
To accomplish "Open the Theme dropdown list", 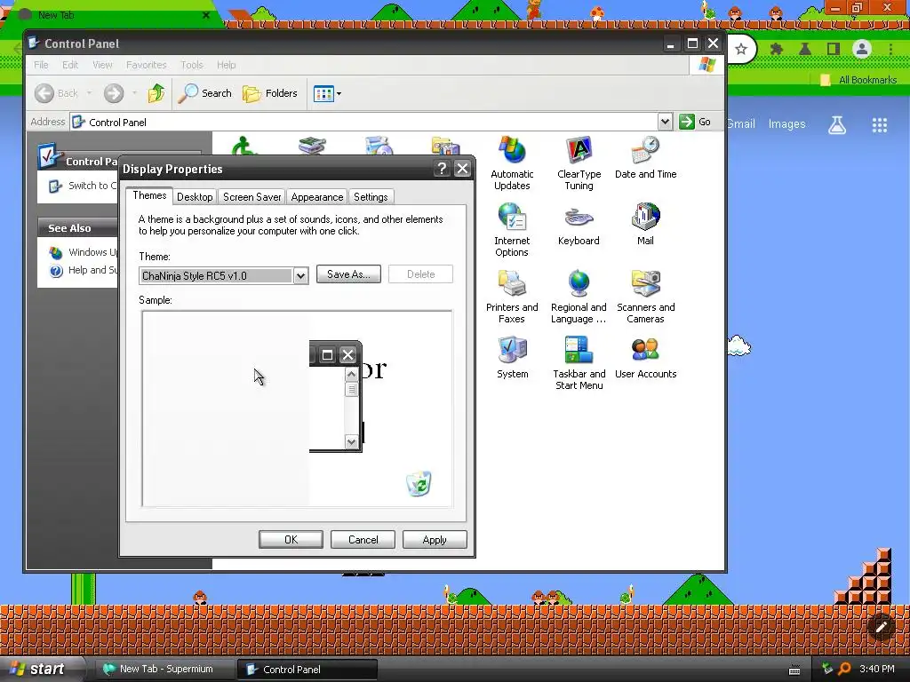I will click(300, 276).
